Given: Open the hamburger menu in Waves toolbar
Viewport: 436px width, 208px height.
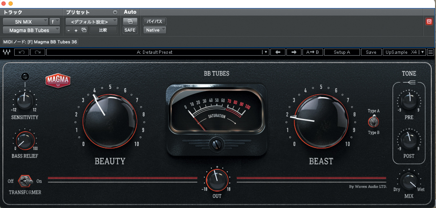Looking at the screenshot, I should pos(431,52).
